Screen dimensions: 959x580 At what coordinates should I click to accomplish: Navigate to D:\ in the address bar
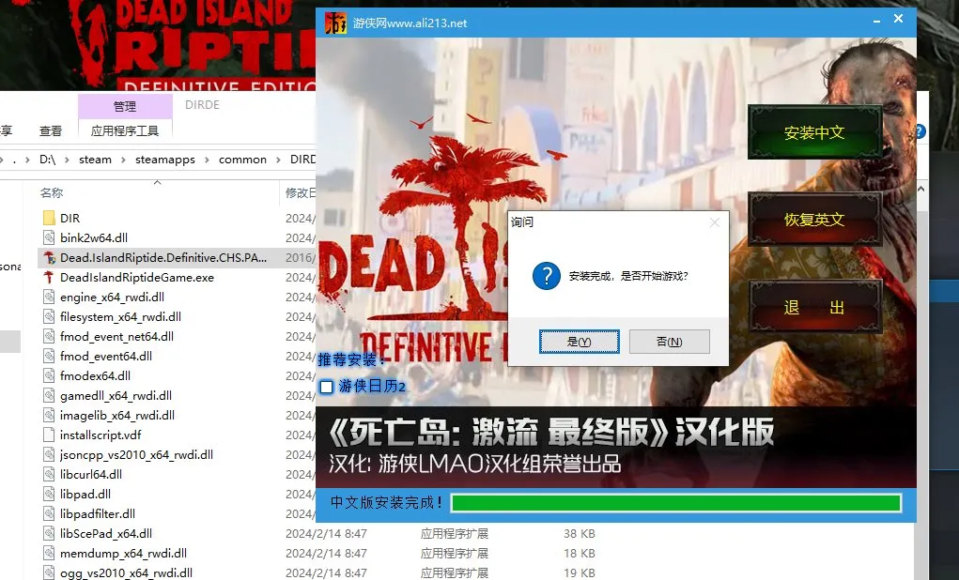point(47,160)
